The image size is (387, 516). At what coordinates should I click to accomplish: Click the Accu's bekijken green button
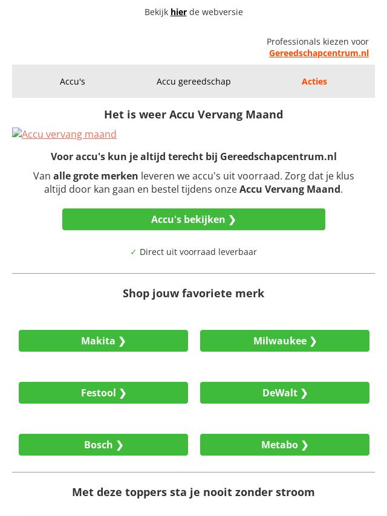pos(193,219)
